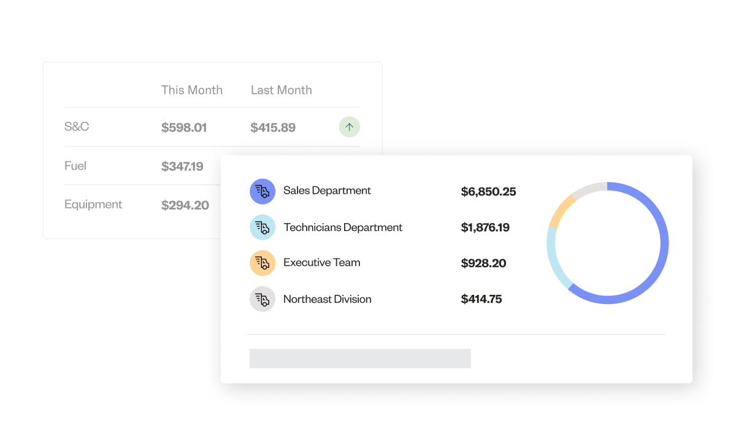This screenshot has width=736, height=445.
Task: Open the Technicians Department label
Action: (x=343, y=227)
